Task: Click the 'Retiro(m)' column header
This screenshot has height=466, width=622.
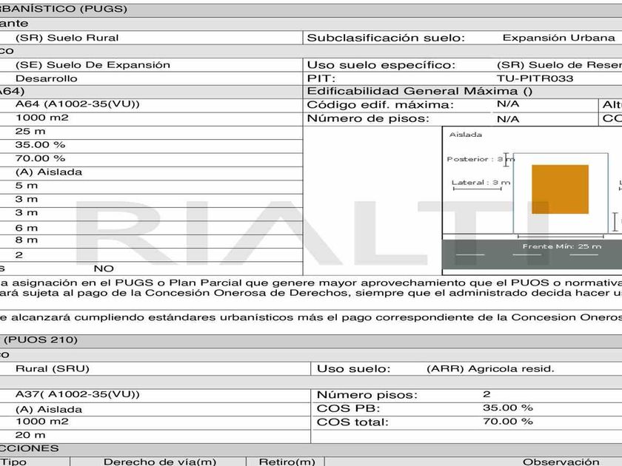Action: click(287, 462)
